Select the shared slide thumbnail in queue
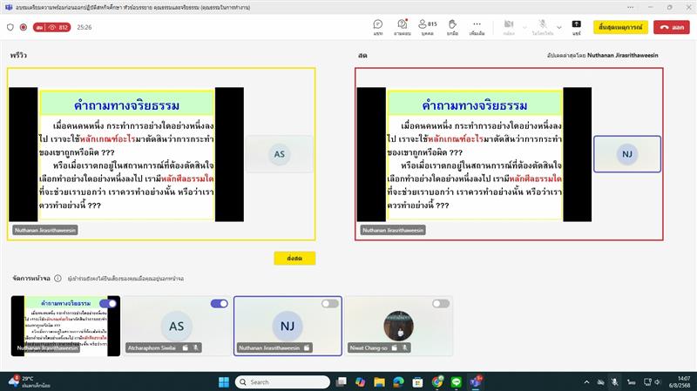This screenshot has height=391, width=697. 65,325
